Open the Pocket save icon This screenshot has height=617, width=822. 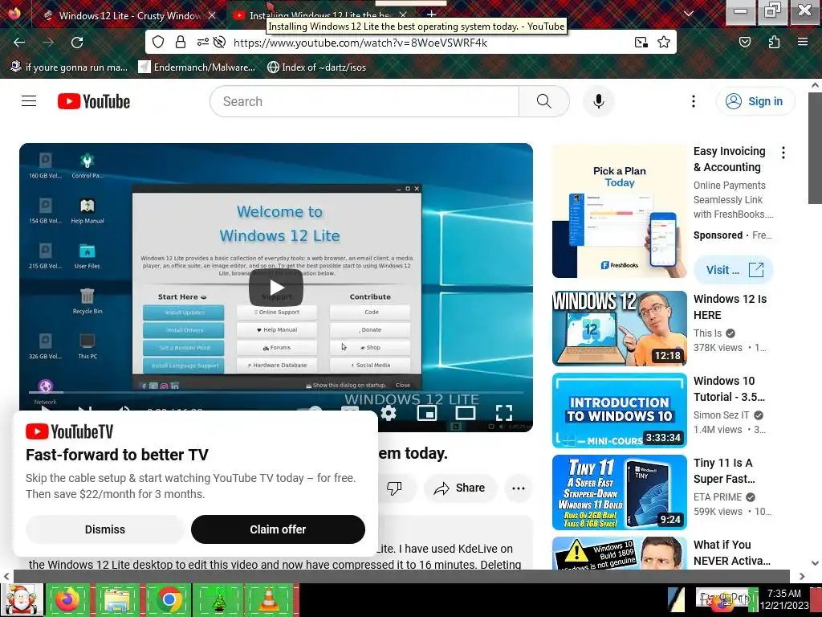[744, 42]
